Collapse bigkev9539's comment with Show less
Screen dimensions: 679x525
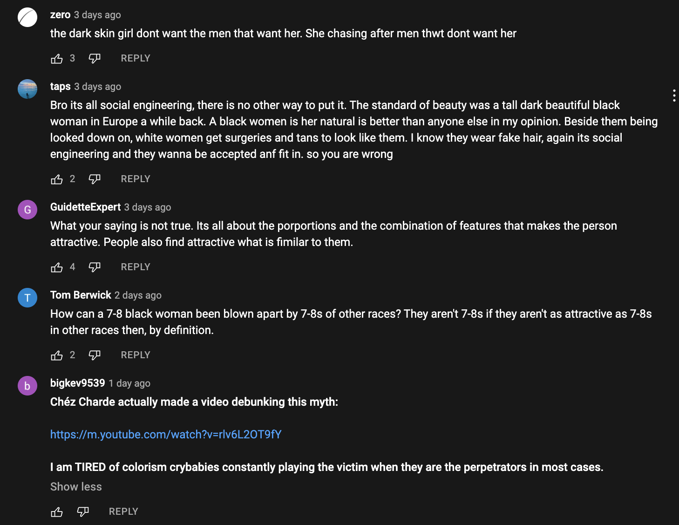(x=76, y=487)
